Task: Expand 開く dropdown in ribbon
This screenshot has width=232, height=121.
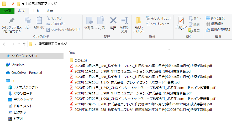Action: (200, 18)
